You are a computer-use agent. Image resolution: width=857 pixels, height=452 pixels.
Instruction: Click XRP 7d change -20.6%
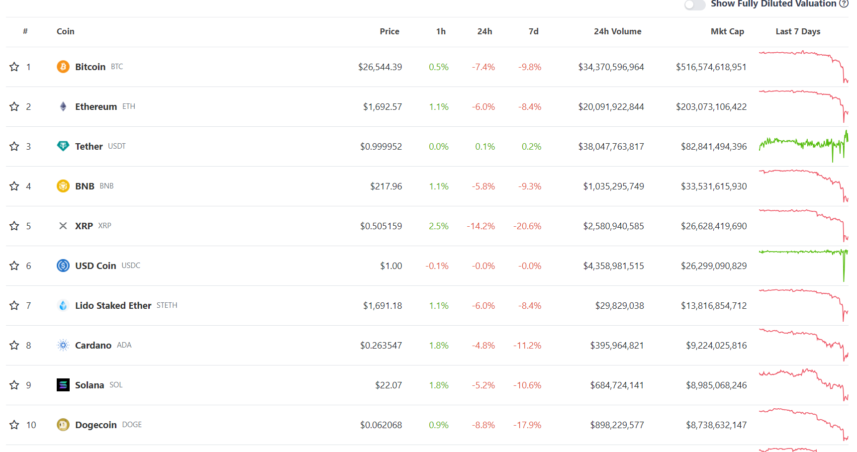(x=527, y=226)
